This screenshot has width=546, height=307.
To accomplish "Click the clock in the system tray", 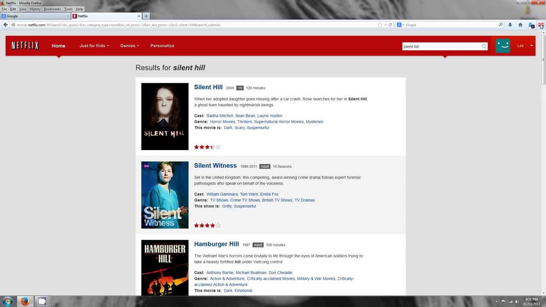I will (531, 301).
